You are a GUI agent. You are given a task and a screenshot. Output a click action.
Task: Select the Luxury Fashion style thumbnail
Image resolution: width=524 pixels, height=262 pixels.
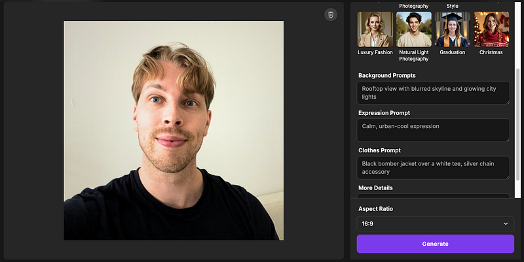coord(375,29)
